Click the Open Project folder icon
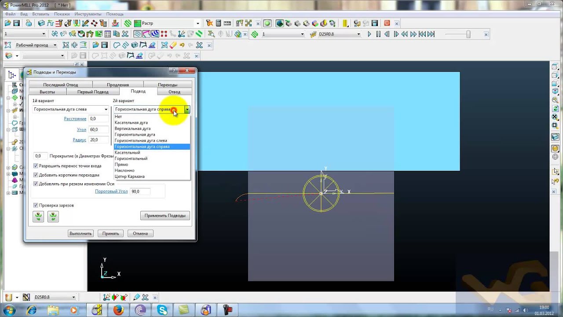 point(8,23)
